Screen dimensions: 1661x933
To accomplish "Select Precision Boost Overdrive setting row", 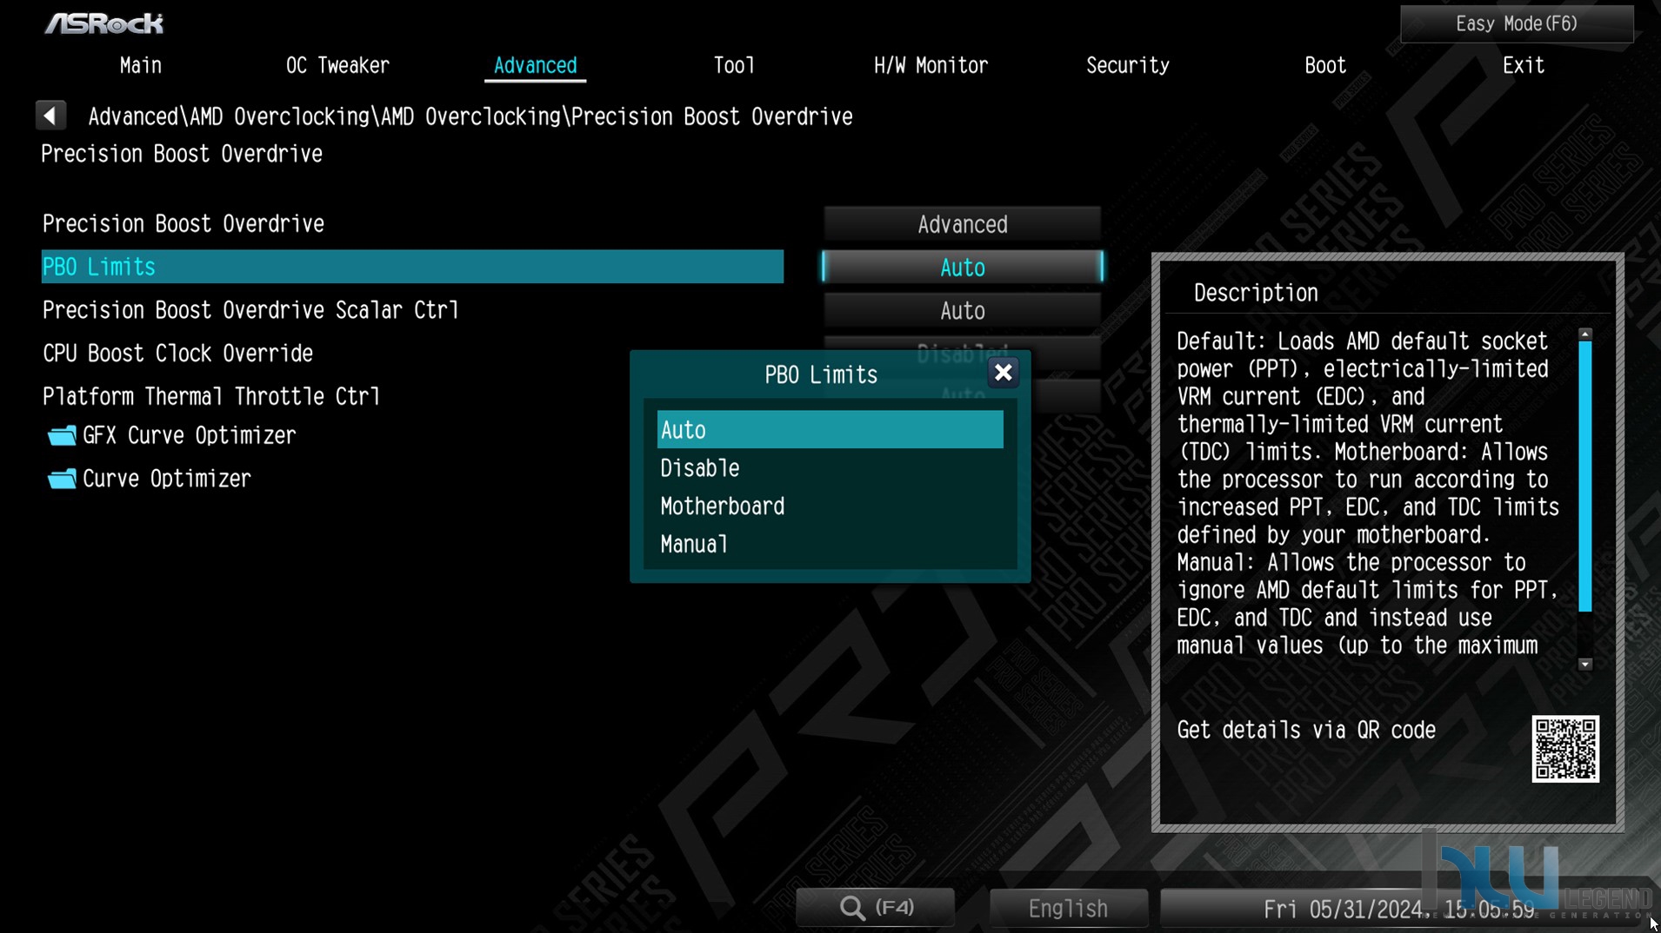I will (412, 224).
